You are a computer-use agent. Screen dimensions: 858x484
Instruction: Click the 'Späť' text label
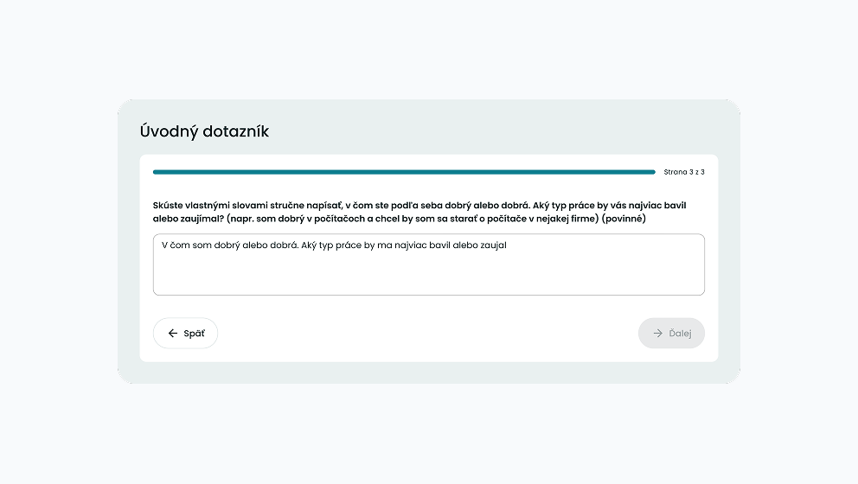pos(195,334)
